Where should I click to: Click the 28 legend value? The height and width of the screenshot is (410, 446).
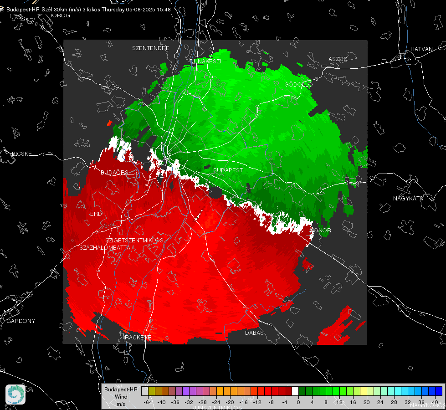pyautogui.click(x=394, y=402)
